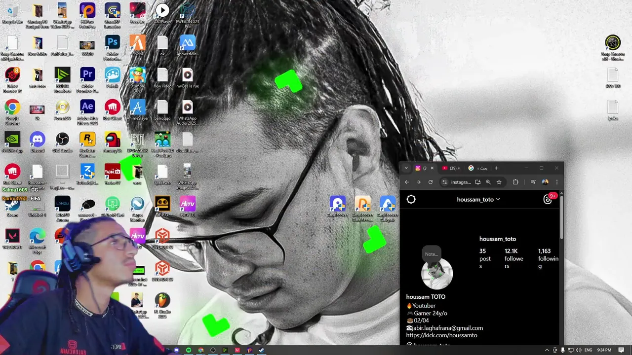Open Yacine TV desktop shortcut

[113, 175]
